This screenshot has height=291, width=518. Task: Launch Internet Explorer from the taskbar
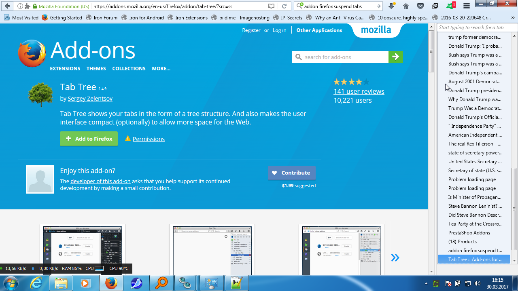pos(36,283)
